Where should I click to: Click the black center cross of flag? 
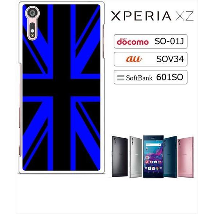click(x=62, y=87)
